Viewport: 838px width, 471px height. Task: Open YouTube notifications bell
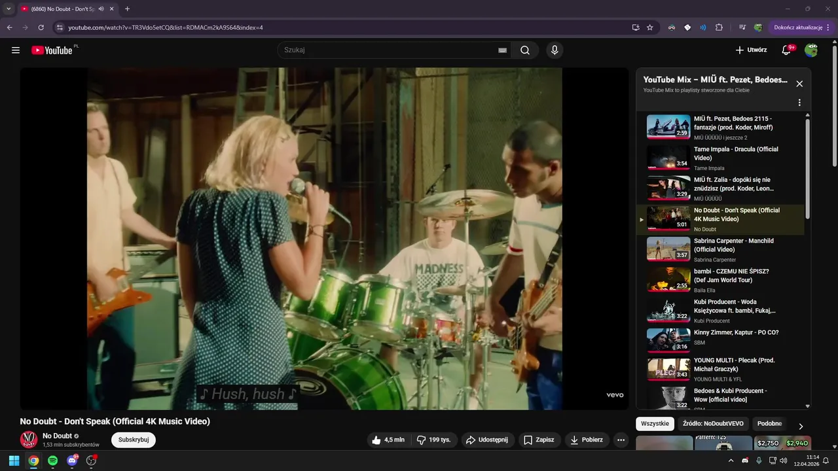pos(787,50)
